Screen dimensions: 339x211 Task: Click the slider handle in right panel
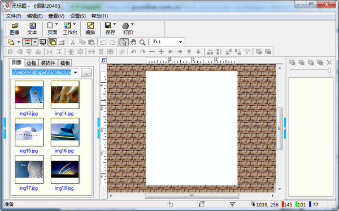[329, 70]
